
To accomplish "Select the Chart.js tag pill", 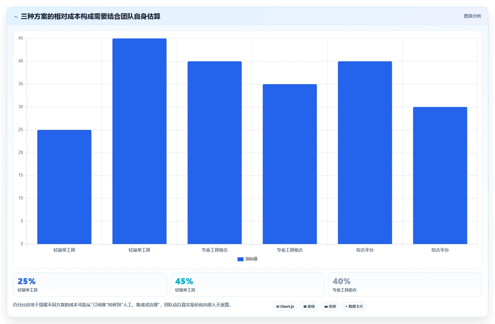I will point(285,306).
